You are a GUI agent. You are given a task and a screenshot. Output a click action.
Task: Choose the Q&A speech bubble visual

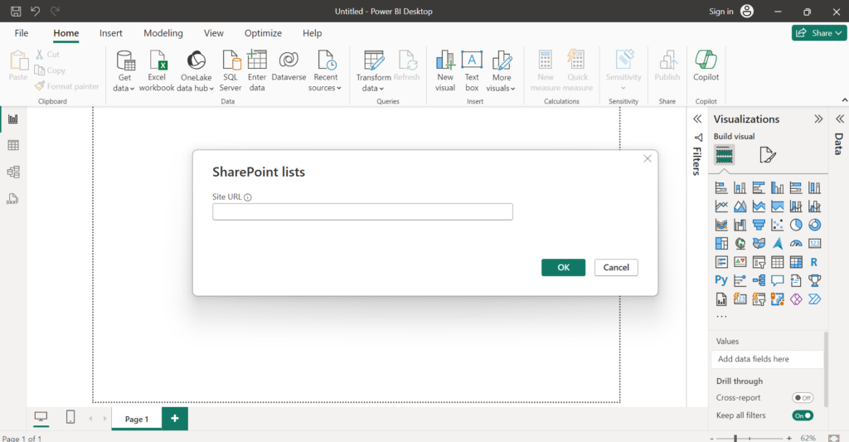point(777,280)
